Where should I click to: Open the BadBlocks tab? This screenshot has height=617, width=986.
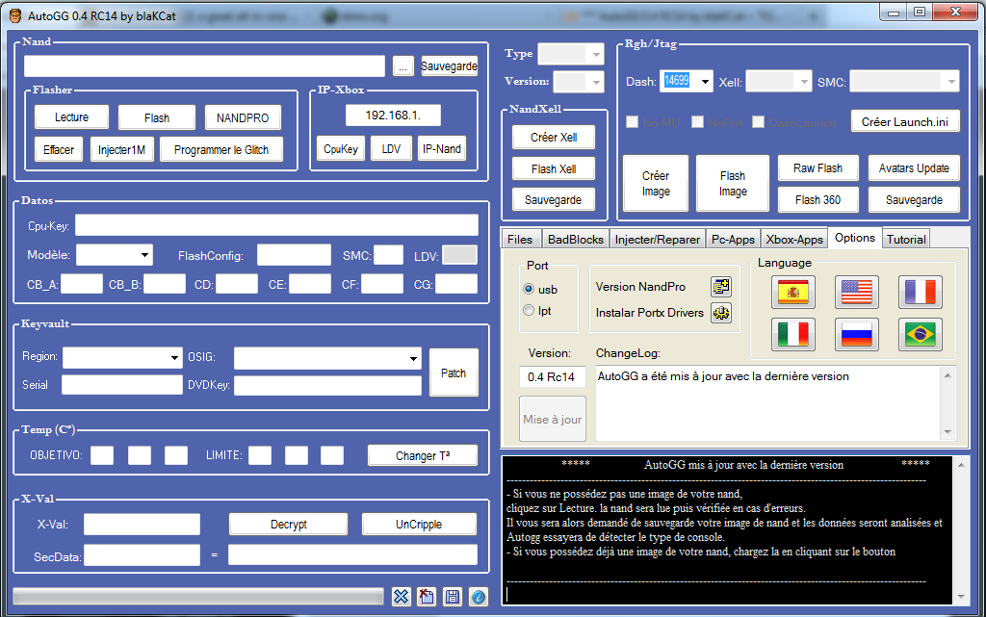coord(576,240)
